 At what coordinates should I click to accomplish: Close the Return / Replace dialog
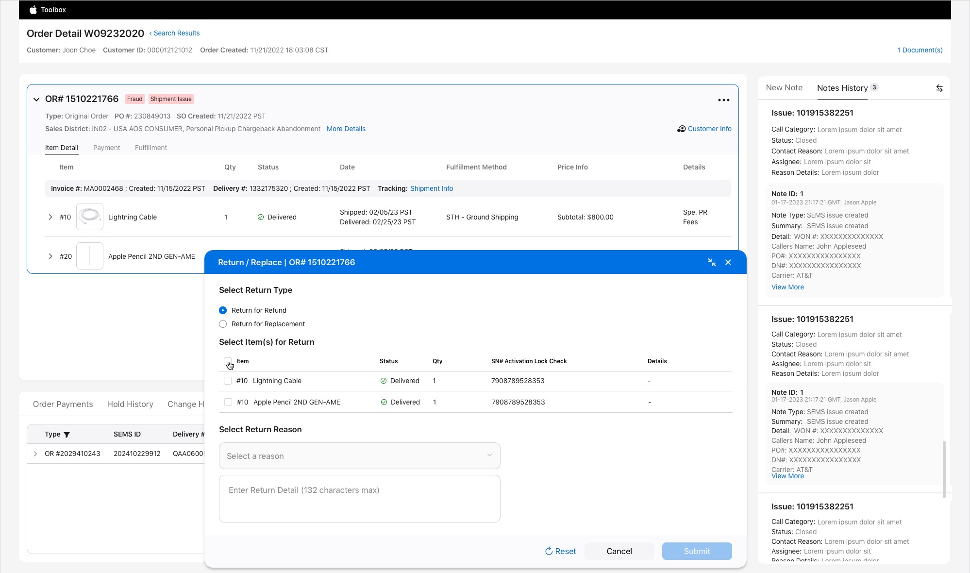pos(728,262)
